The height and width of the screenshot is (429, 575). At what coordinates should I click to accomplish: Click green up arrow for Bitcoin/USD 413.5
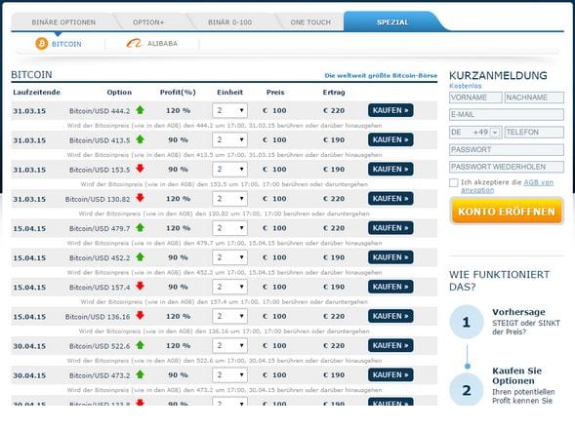[x=140, y=139]
